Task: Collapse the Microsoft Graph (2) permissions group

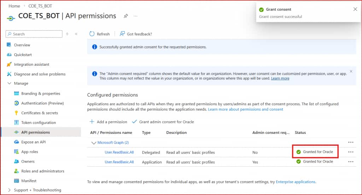Action: click(94, 143)
